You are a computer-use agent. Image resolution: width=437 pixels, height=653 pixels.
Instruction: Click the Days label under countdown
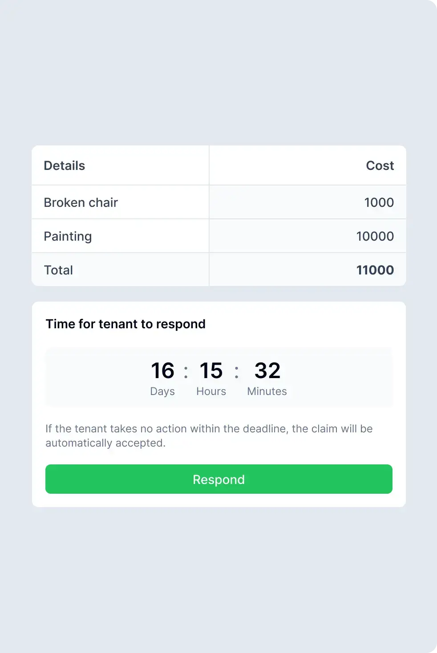162,391
